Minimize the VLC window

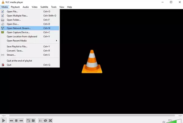pos(163,2)
